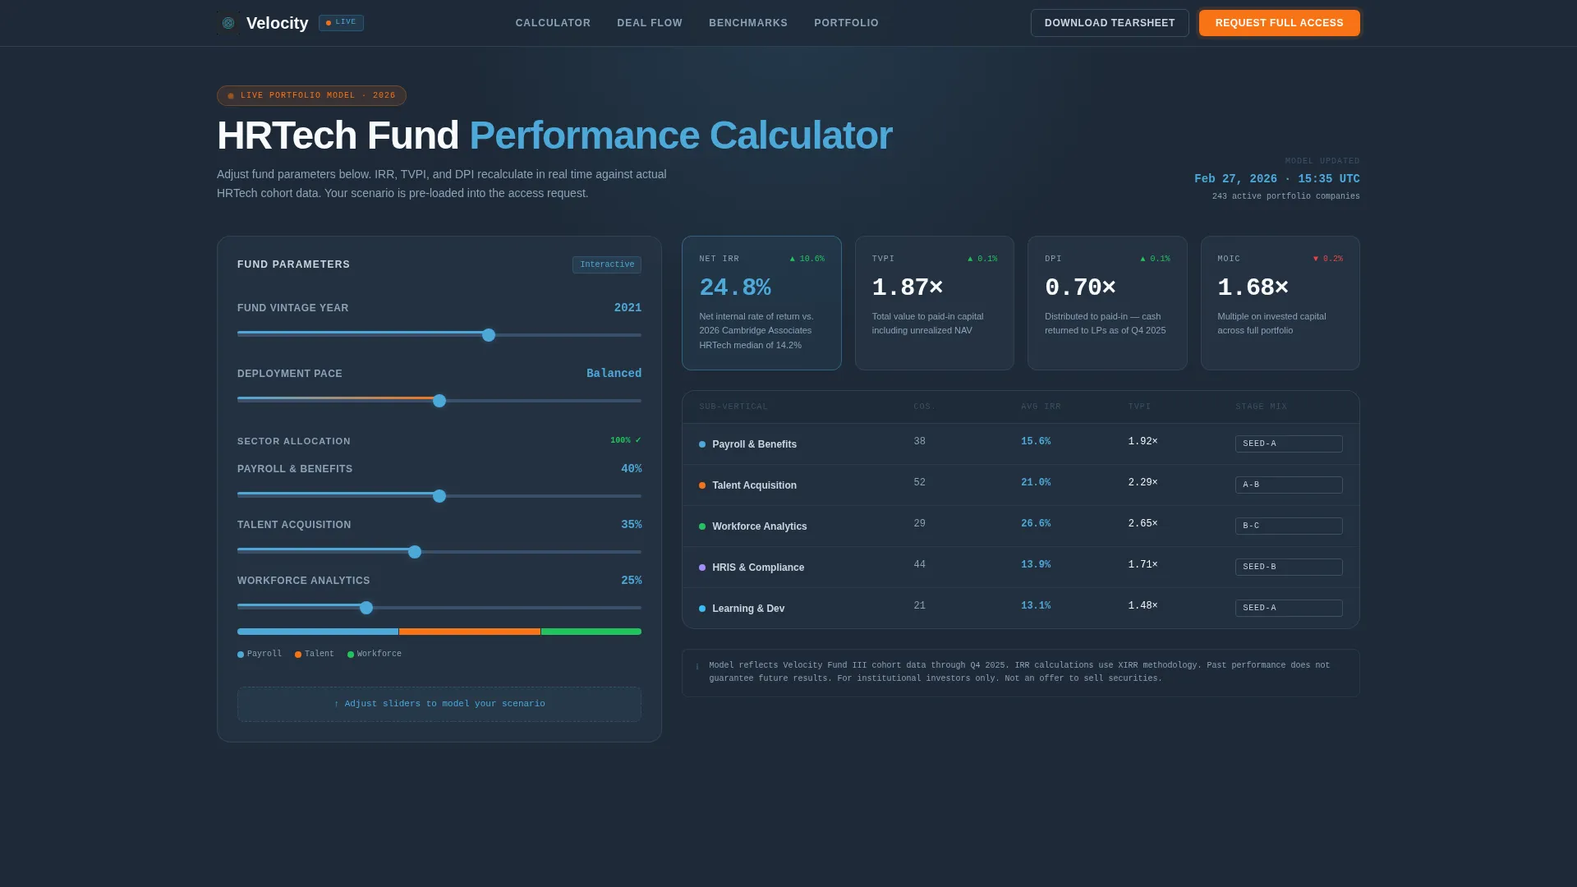Click the Balanced deployment pace value

614,374
